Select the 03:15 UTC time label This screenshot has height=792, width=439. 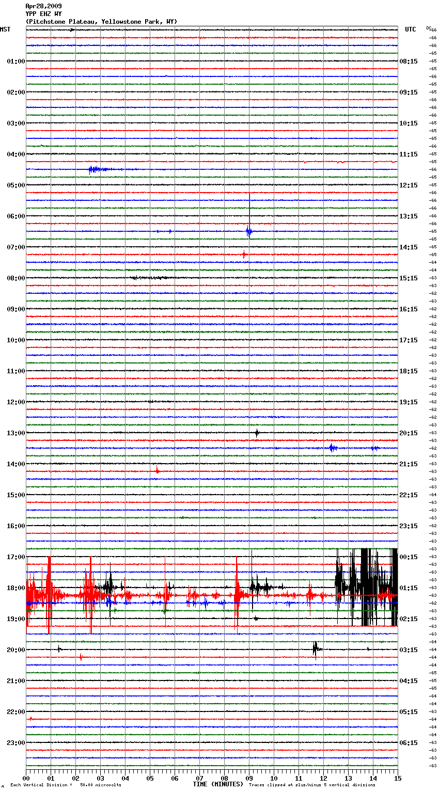point(409,650)
